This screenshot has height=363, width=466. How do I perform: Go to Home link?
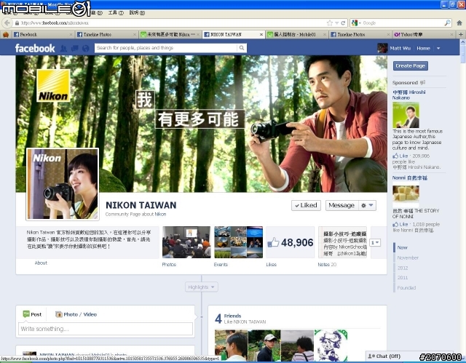423,48
